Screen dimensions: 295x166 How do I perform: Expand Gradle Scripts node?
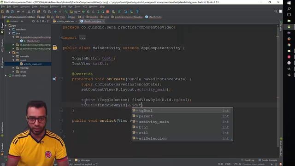click(x=6, y=76)
